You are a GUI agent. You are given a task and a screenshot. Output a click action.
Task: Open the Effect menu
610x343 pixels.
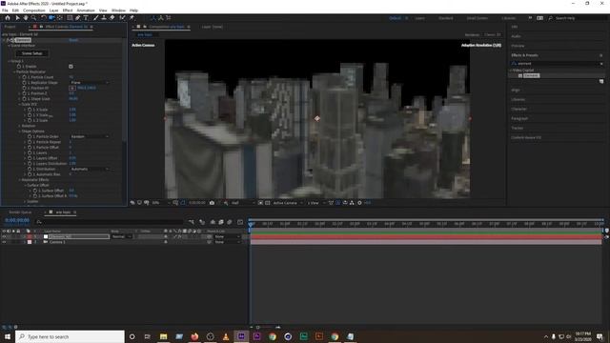[68, 10]
